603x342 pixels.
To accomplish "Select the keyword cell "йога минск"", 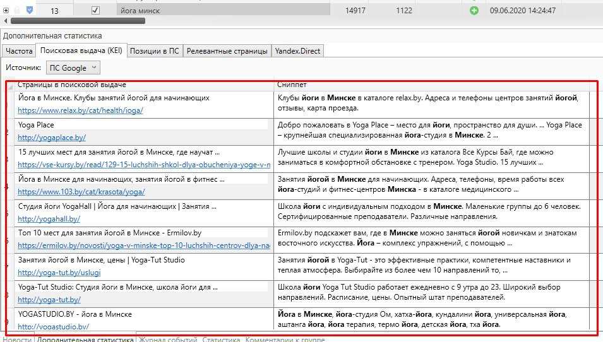I will click(223, 10).
